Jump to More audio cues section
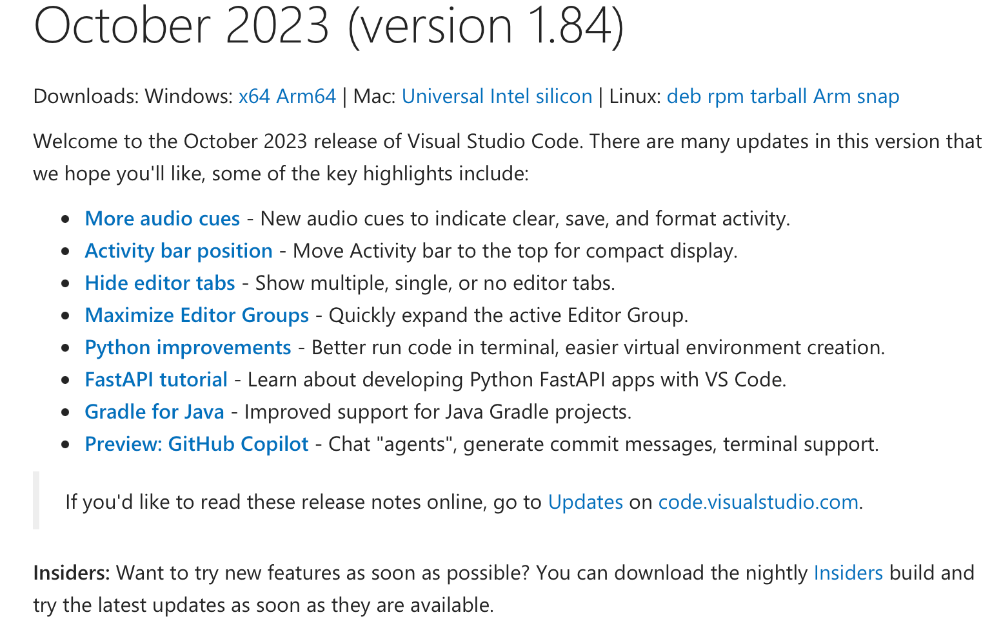 [163, 219]
